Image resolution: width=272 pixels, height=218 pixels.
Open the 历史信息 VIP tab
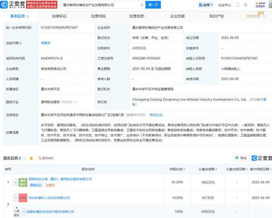tap(253, 16)
